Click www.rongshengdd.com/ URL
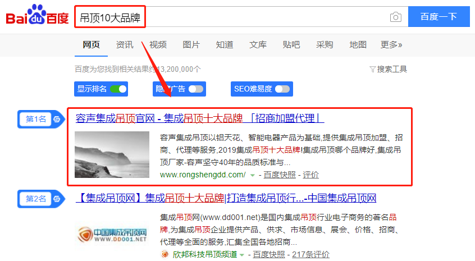This screenshot has width=475, height=261. click(x=203, y=175)
